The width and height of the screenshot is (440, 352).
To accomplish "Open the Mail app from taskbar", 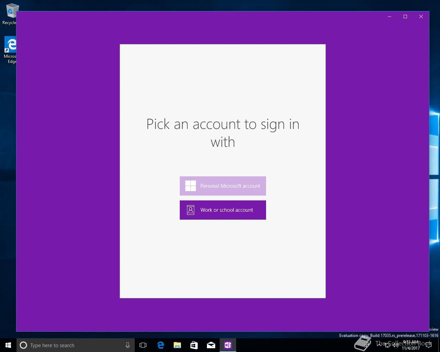I will coord(211,345).
